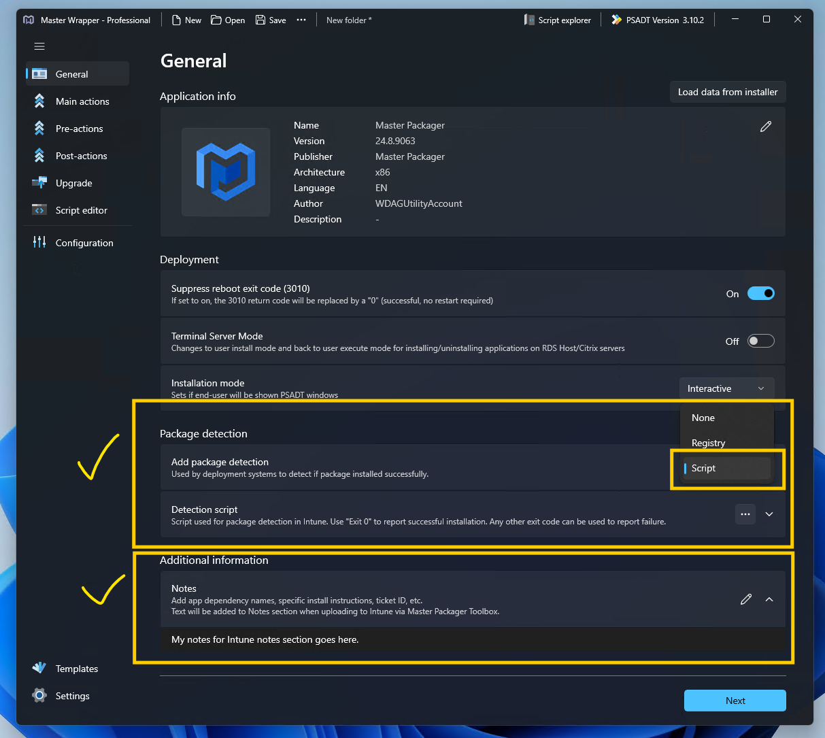Click the Next button

(x=735, y=701)
